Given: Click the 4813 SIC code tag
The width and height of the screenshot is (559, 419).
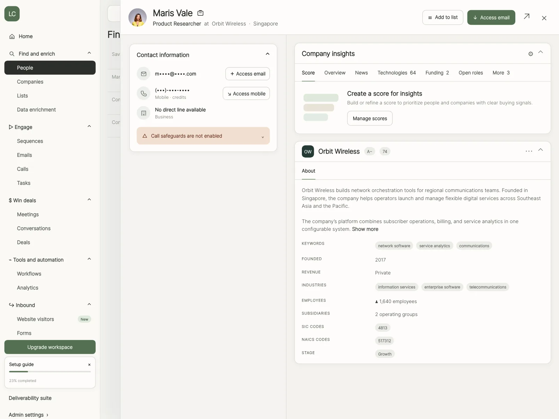Looking at the screenshot, I should click(x=383, y=328).
